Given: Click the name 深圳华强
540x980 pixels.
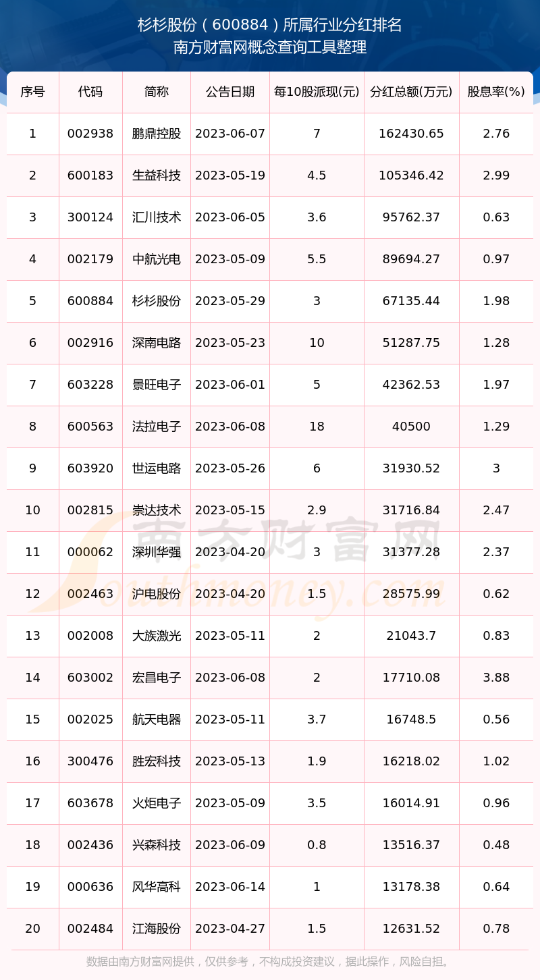Looking at the screenshot, I should point(157,552).
